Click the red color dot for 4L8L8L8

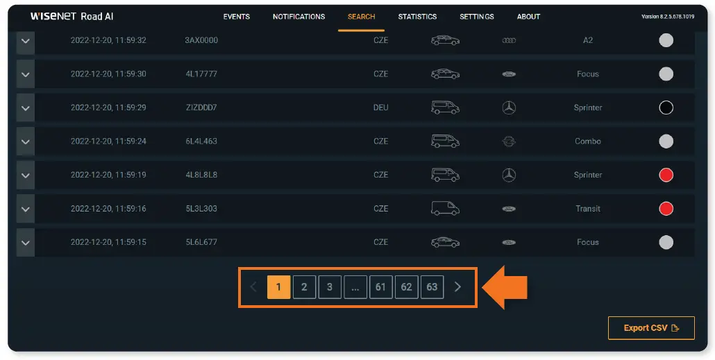666,175
